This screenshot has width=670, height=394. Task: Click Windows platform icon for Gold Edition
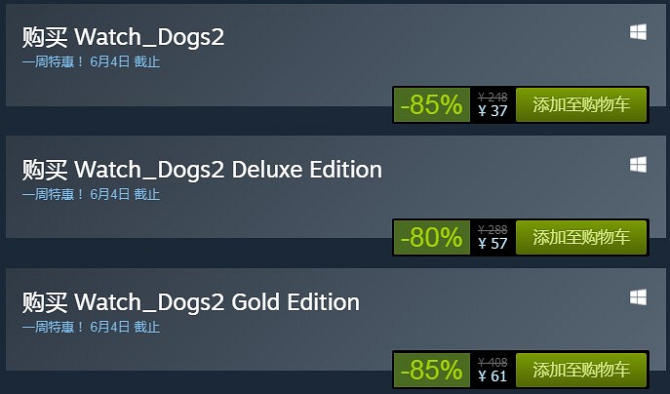coord(638,297)
